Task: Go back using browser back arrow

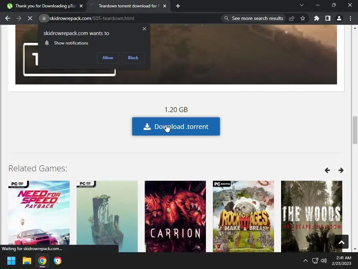Action: click(x=8, y=18)
